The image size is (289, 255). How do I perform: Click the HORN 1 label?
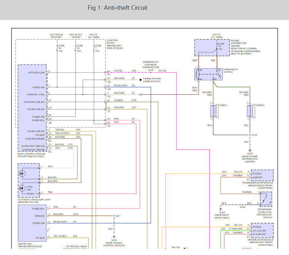pyautogui.click(x=223, y=105)
